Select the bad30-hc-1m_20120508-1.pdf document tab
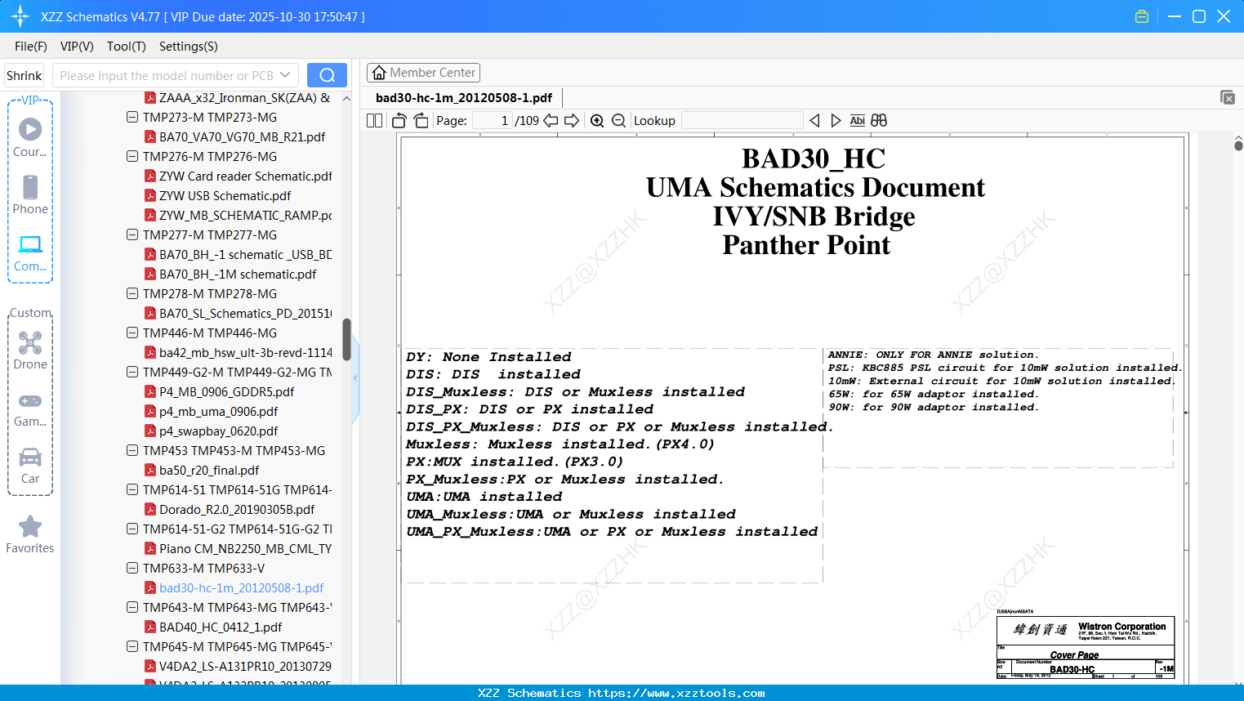 pyautogui.click(x=464, y=98)
